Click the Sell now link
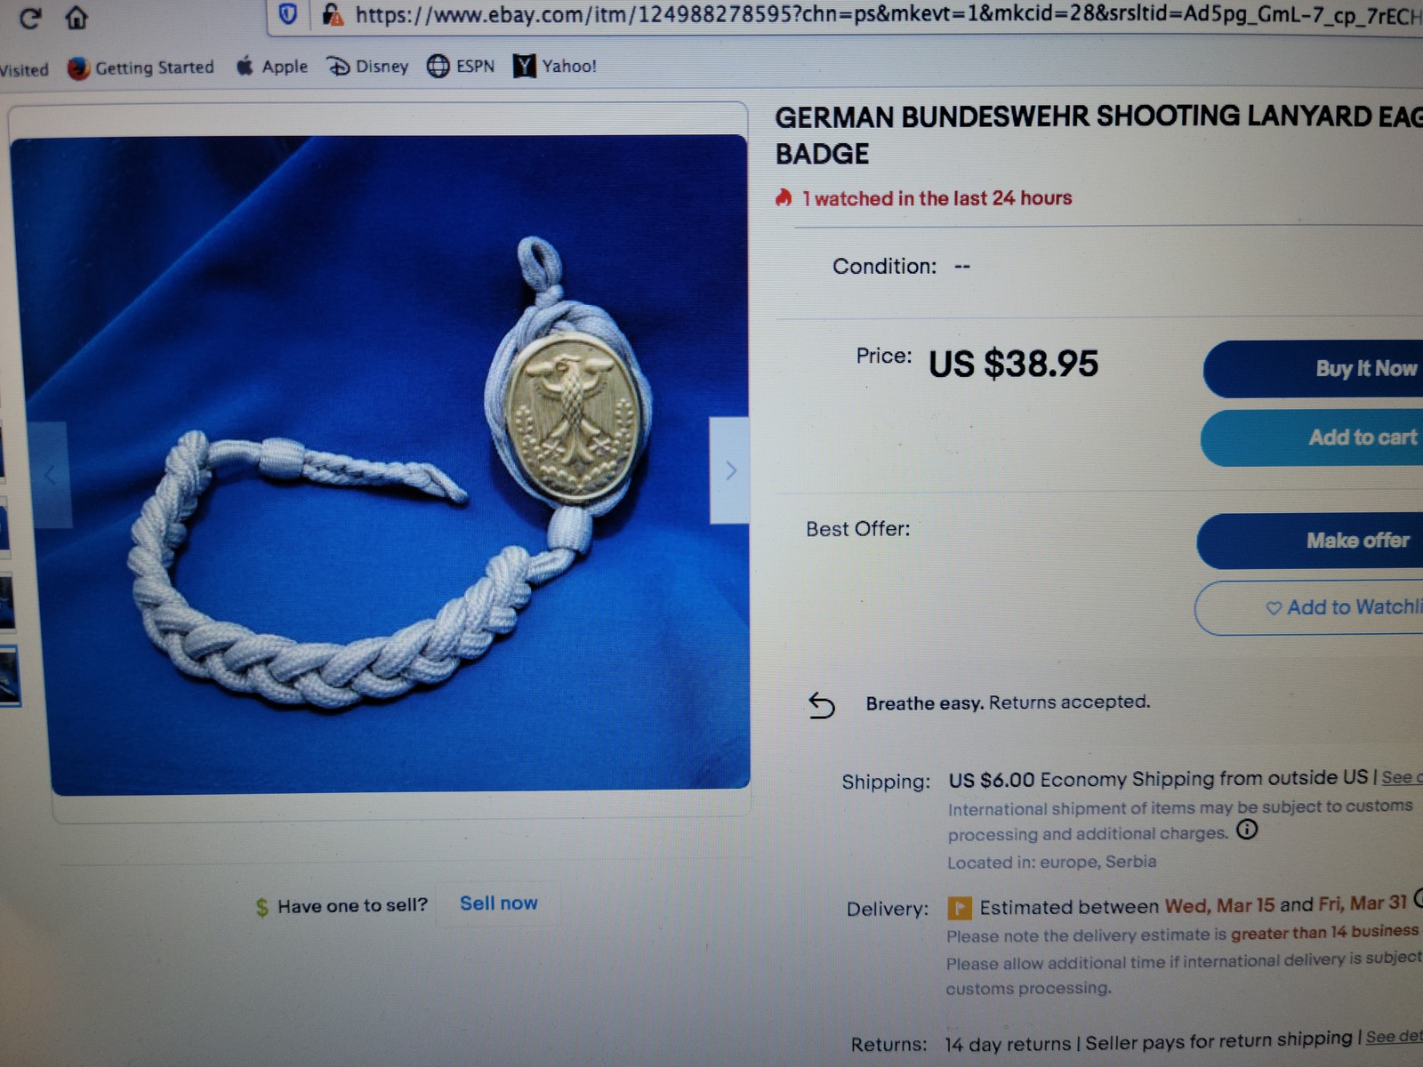 click(499, 903)
